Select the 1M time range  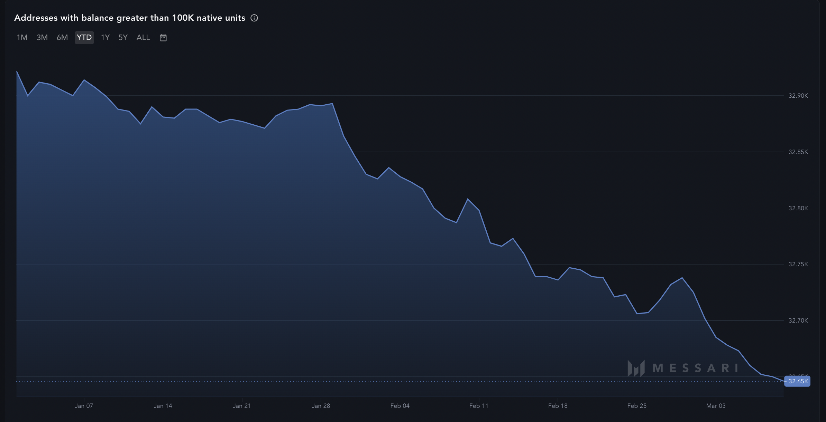coord(22,38)
